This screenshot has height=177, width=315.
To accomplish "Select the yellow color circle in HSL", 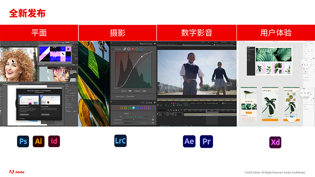I will point(126,108).
